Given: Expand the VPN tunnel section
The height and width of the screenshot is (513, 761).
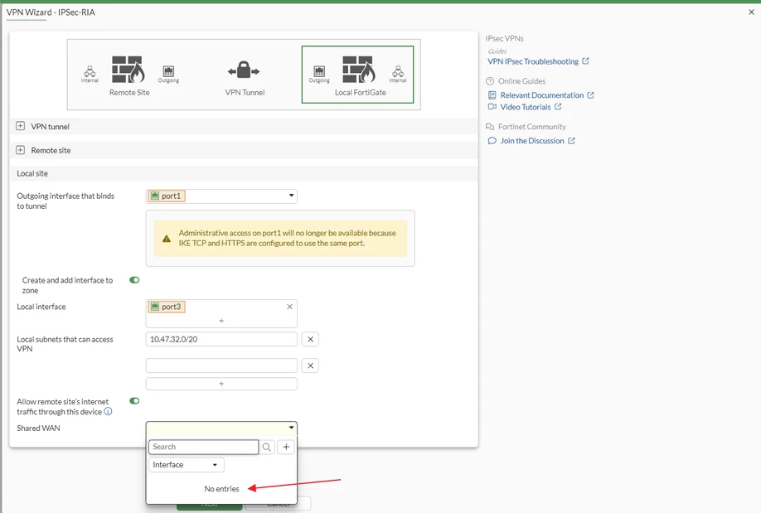Looking at the screenshot, I should click(x=21, y=126).
